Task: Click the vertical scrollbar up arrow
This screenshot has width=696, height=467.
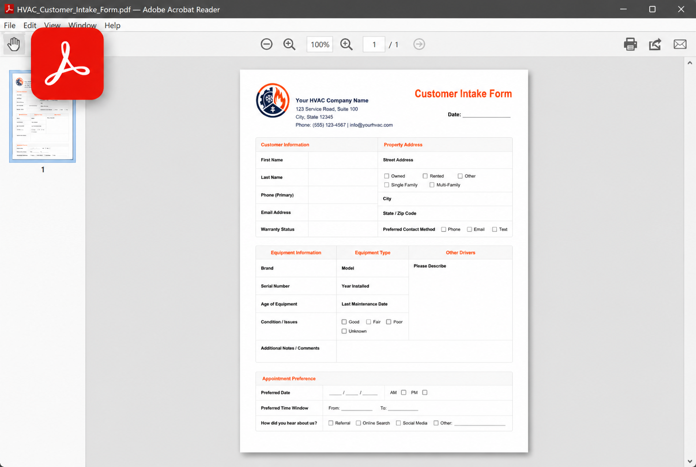Action: coord(690,63)
